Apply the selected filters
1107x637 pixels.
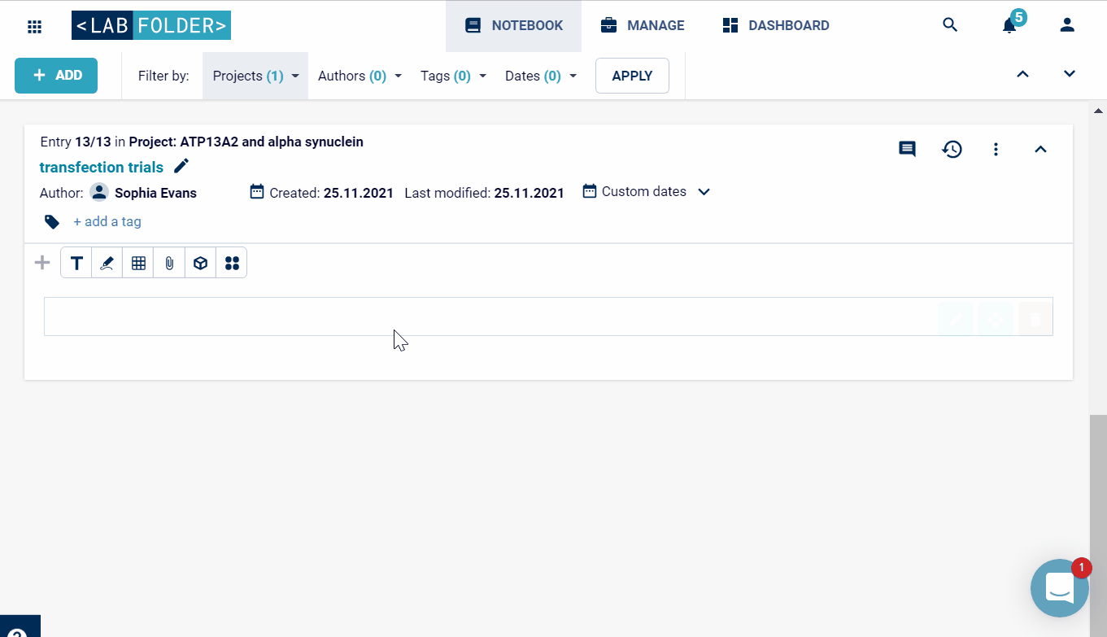(632, 76)
